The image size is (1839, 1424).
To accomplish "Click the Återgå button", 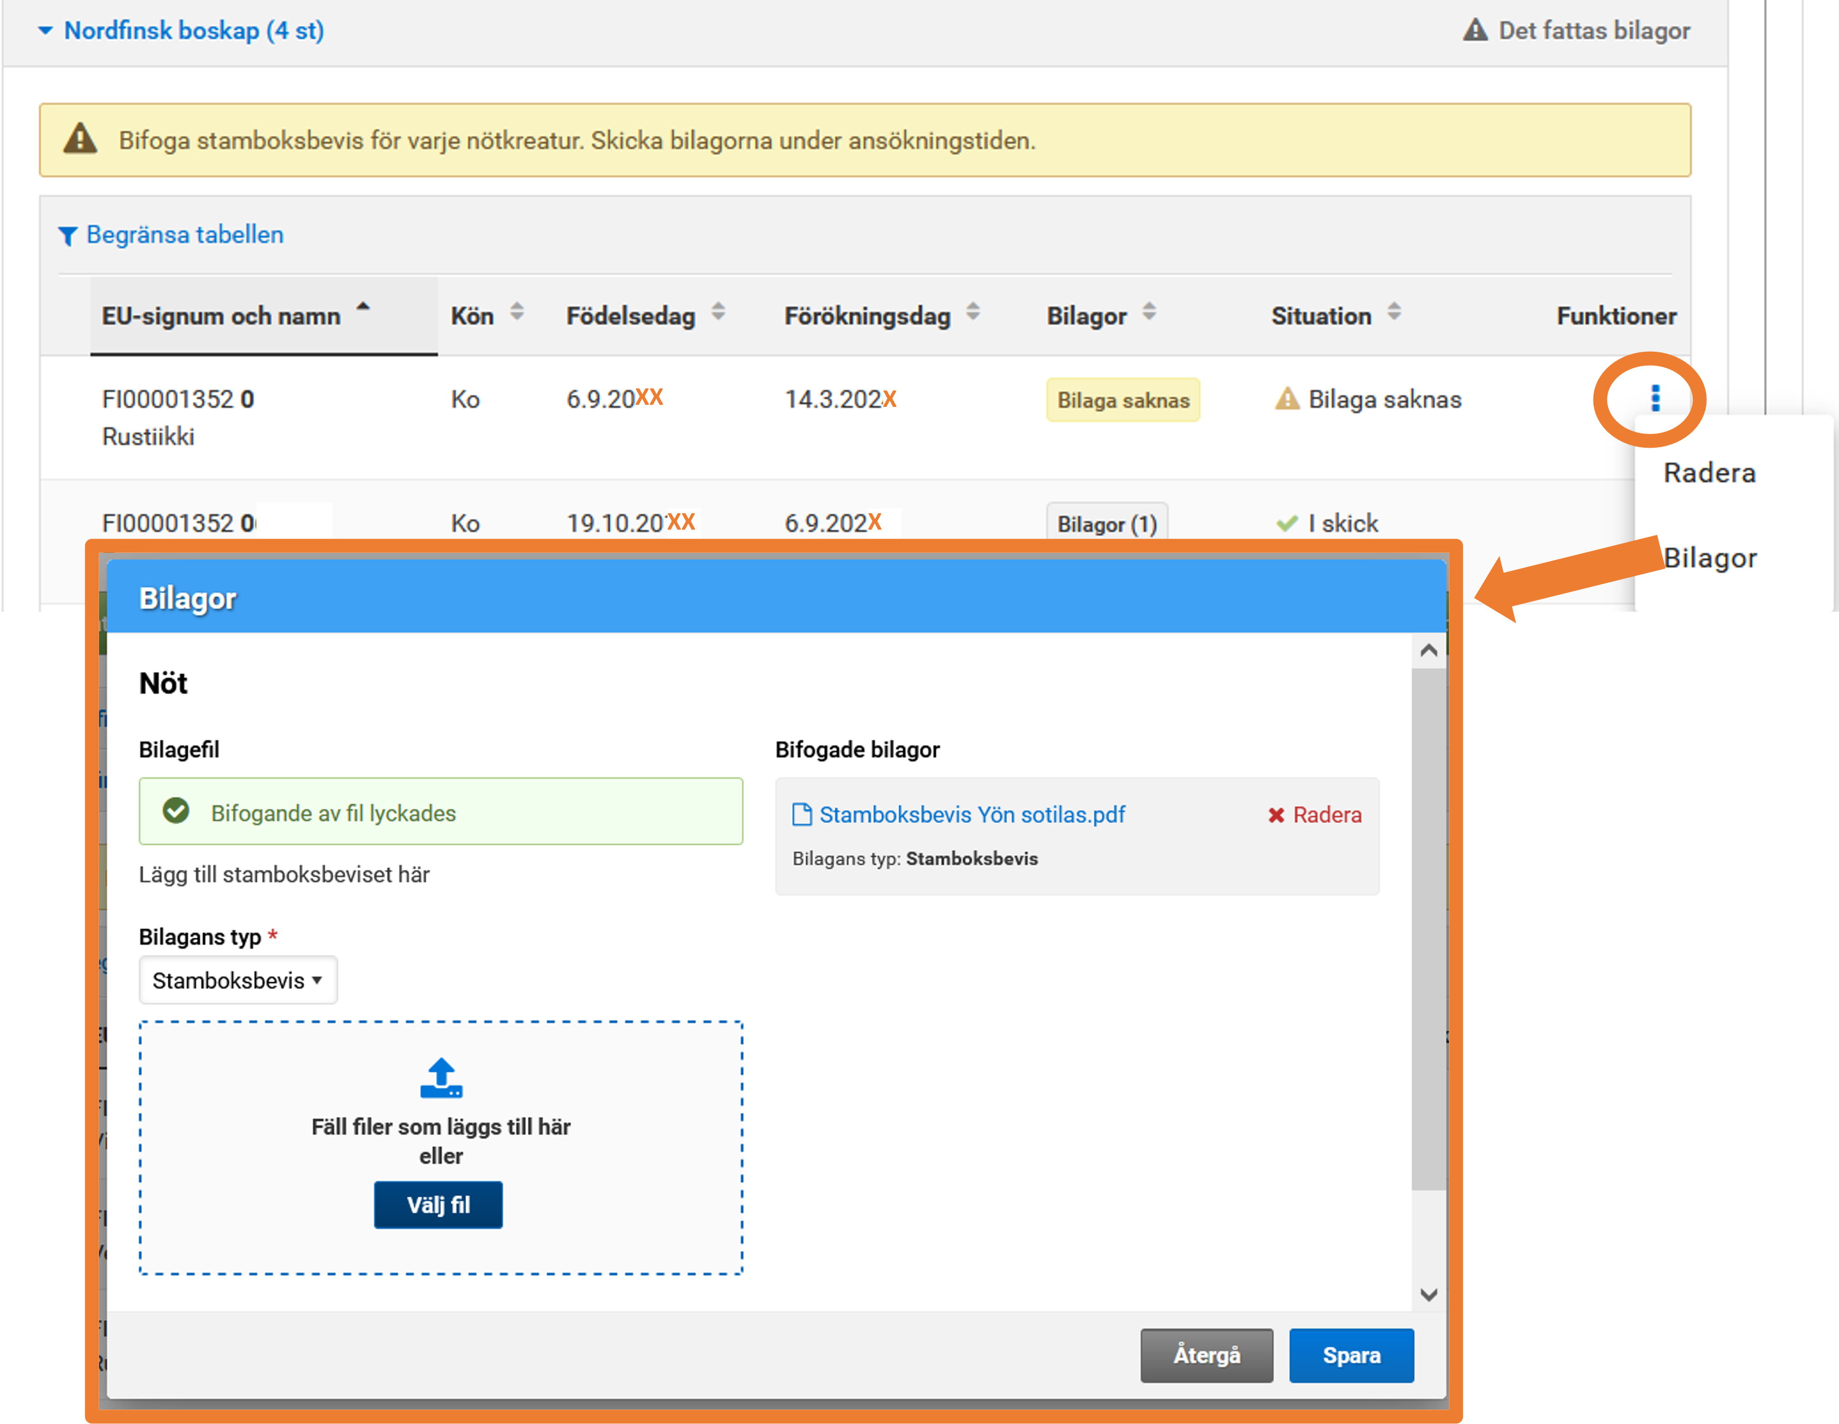I will [x=1206, y=1355].
